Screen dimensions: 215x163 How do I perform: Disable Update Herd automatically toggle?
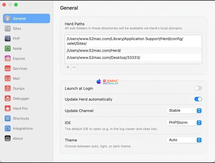[198, 99]
